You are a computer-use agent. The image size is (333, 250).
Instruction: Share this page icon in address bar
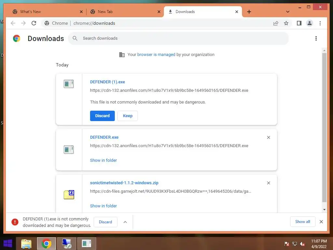[276, 23]
